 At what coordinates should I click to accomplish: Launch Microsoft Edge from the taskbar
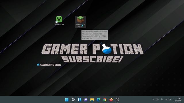(98, 100)
